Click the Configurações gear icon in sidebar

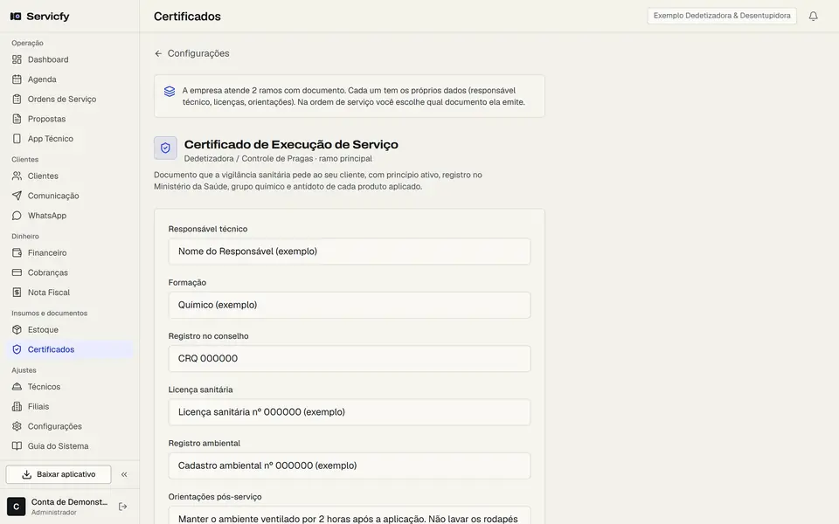(x=17, y=426)
